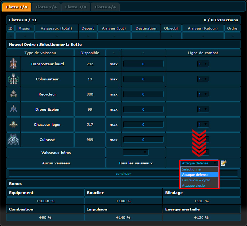Image resolution: width=247 pixels, height=226 pixels.
Task: Click the Recycleur ship icon
Action: [13, 94]
